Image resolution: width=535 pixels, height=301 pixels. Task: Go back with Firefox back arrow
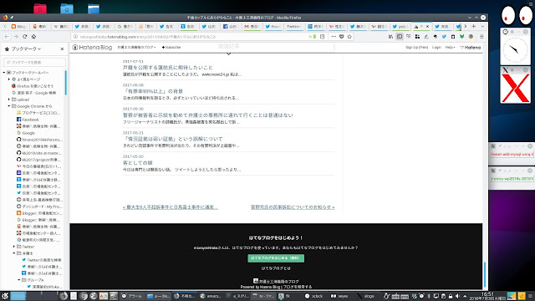[x=7, y=37]
